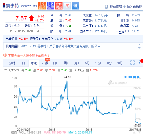Switch to the 周K chart tab
The height and width of the screenshot is (134, 143).
click(66, 63)
